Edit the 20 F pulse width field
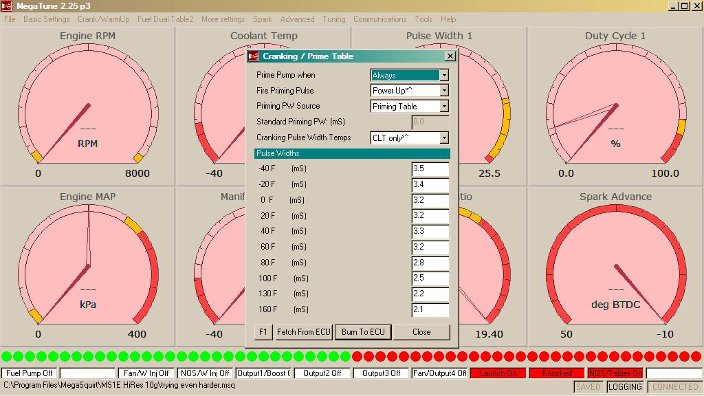 pos(430,215)
